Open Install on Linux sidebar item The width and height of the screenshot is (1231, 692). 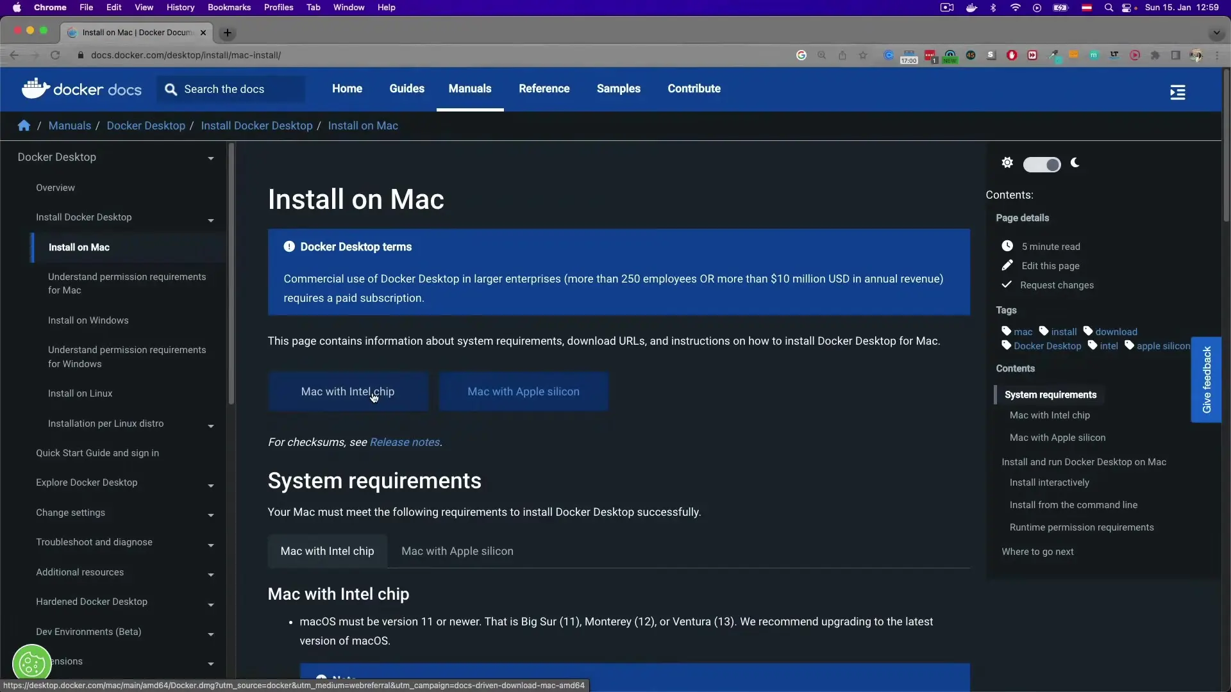[x=80, y=393]
